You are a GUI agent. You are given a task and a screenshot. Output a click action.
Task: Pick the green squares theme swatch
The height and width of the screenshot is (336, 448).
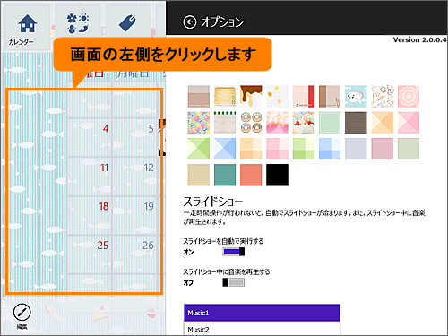(x=304, y=149)
